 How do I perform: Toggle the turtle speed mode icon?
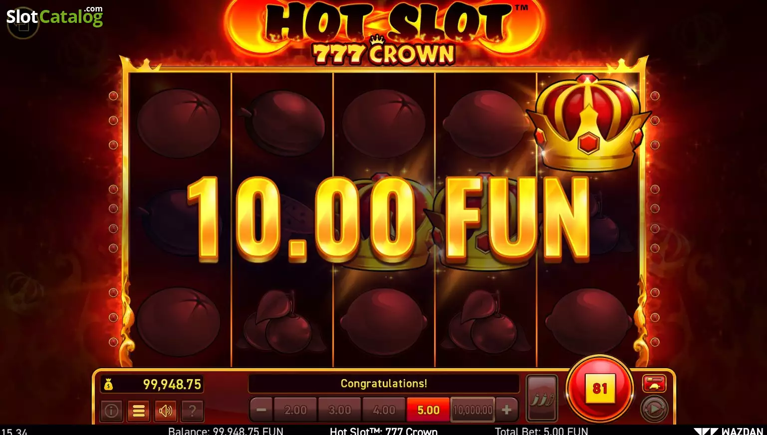point(654,383)
